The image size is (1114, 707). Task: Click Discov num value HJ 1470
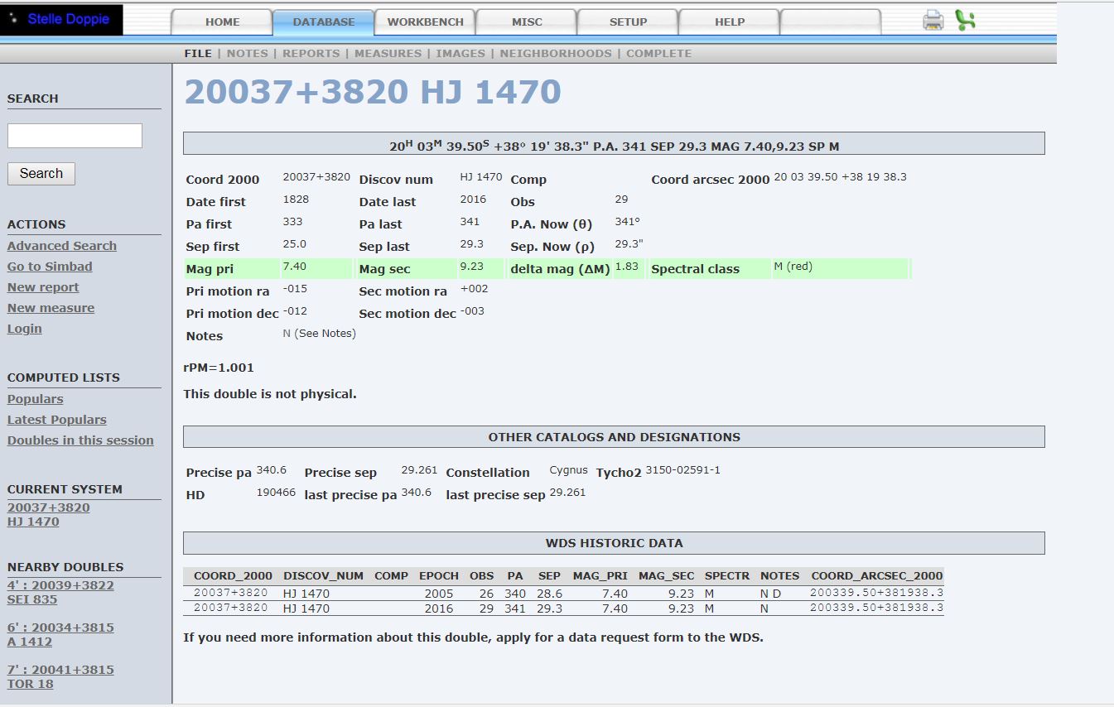tap(481, 177)
